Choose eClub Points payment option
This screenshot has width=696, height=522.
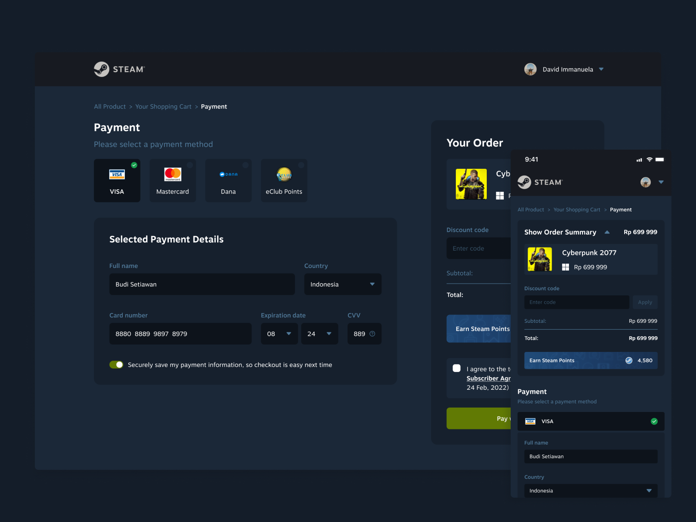tap(284, 180)
